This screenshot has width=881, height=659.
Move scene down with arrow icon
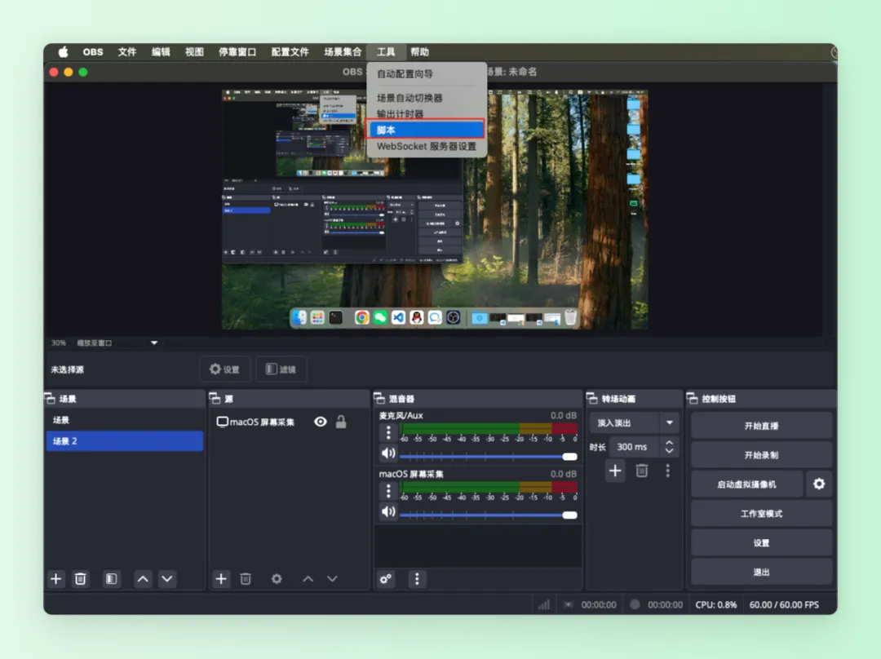tap(167, 578)
